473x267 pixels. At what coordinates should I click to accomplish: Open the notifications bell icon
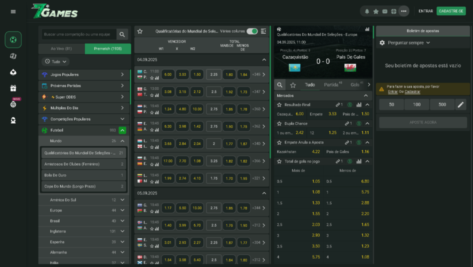[x=367, y=11]
